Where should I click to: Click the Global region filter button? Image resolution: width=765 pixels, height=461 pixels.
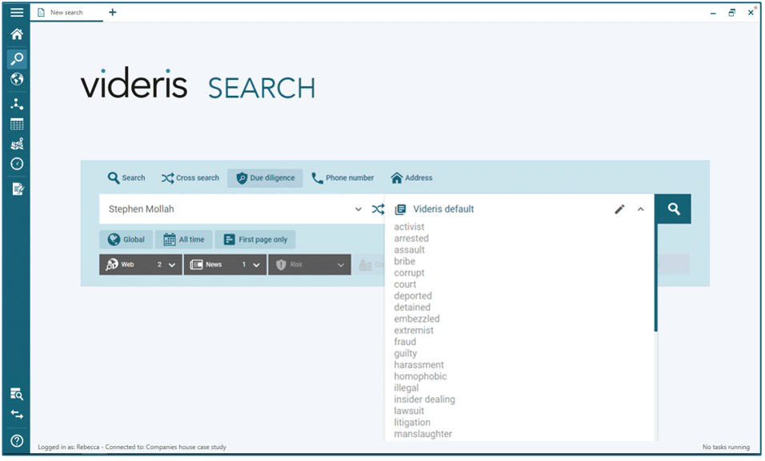pos(126,239)
